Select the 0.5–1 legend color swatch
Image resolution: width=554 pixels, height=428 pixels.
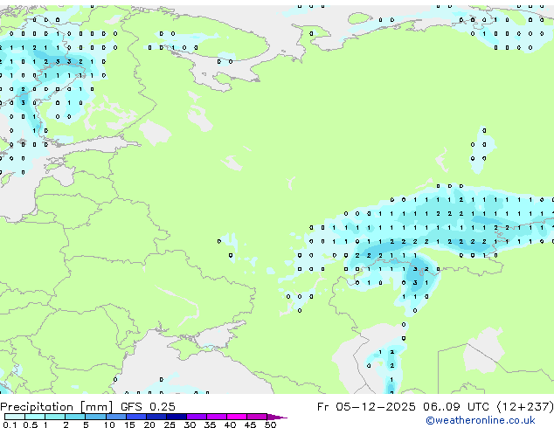[x=35, y=417]
